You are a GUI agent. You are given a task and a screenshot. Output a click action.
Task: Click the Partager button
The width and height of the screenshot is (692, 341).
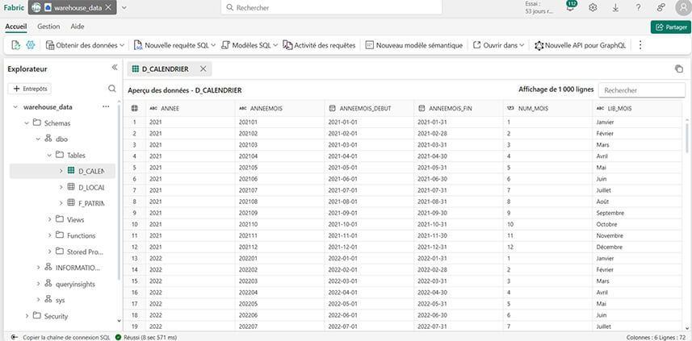tap(669, 27)
